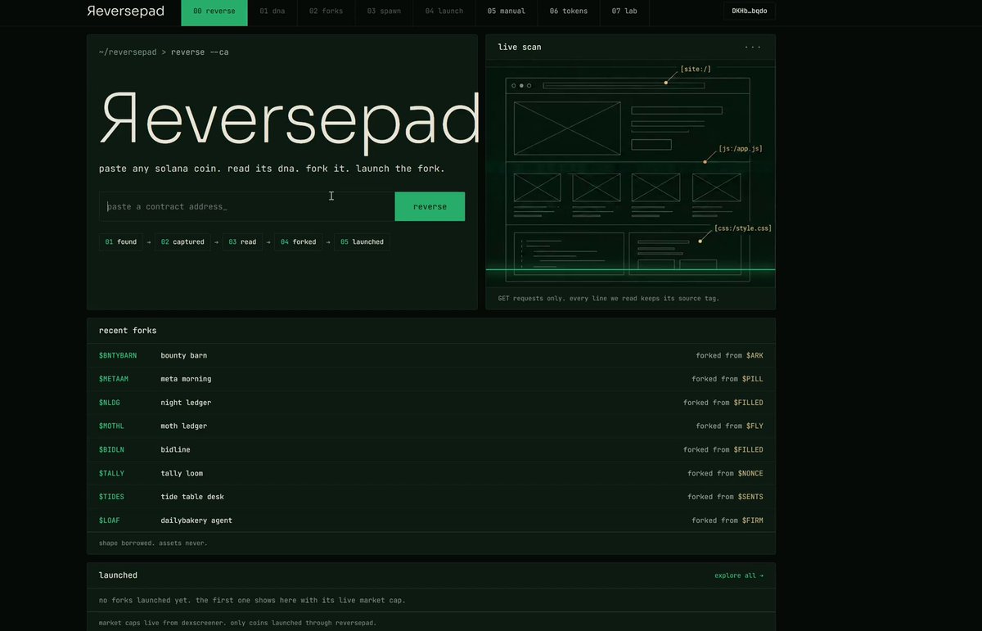Click the $ARK source token
The height and width of the screenshot is (631, 982).
pos(755,355)
